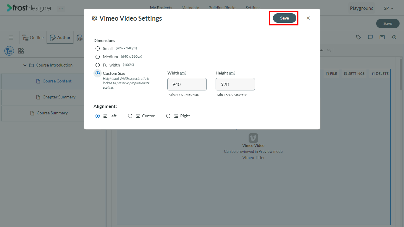Click the center align icon
404x227 pixels.
point(138,116)
